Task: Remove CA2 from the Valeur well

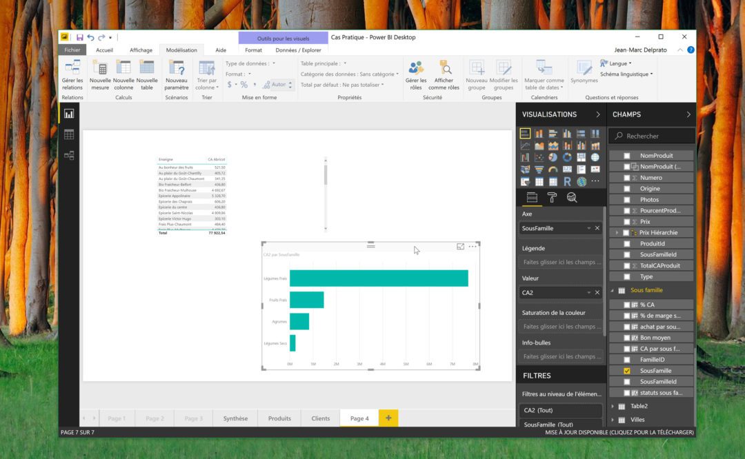Action: coord(597,293)
